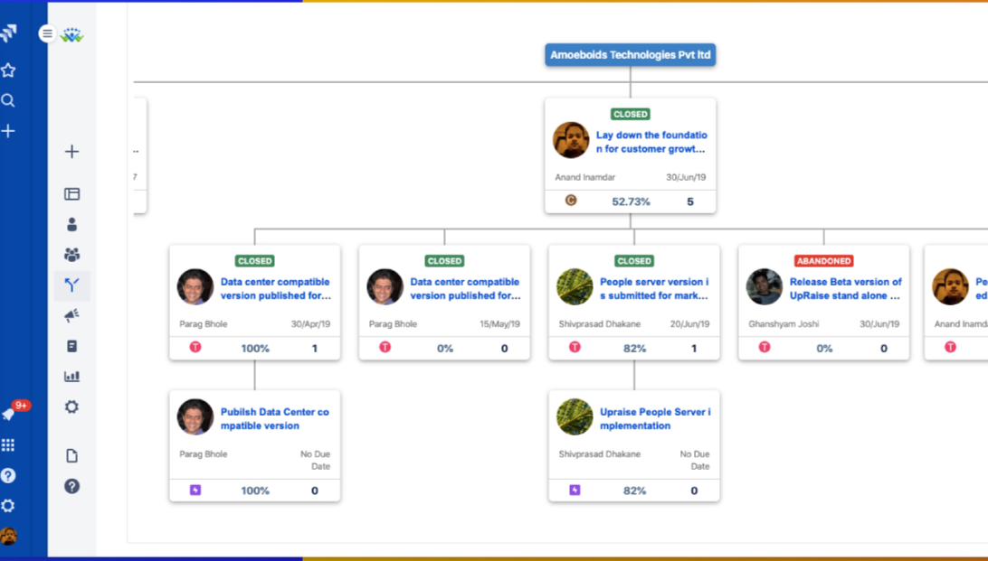The width and height of the screenshot is (988, 561).
Task: Select the objectives hierarchy tree icon
Action: pyautogui.click(x=72, y=285)
